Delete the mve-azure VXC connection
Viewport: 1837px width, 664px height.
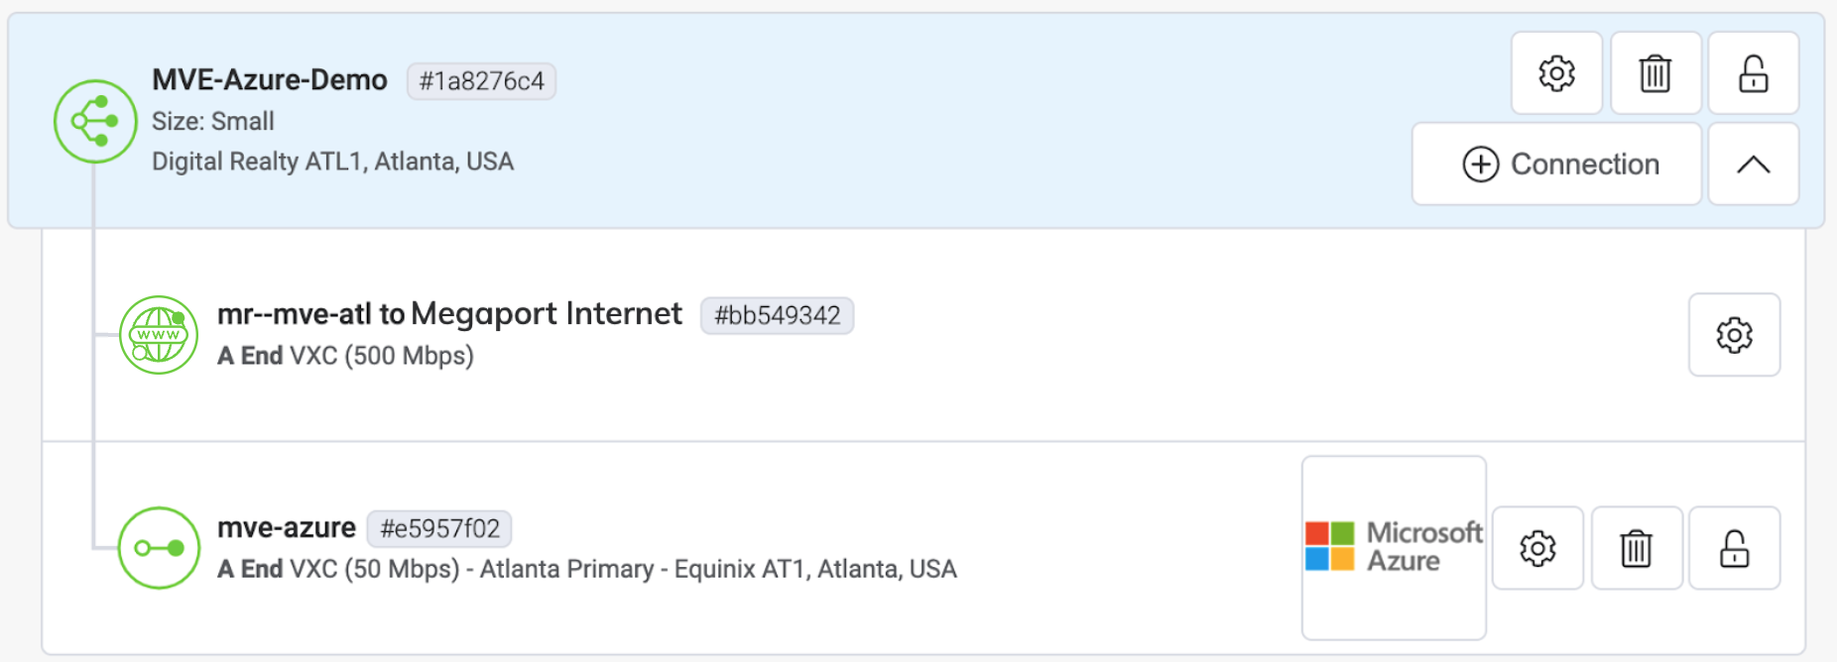point(1637,548)
